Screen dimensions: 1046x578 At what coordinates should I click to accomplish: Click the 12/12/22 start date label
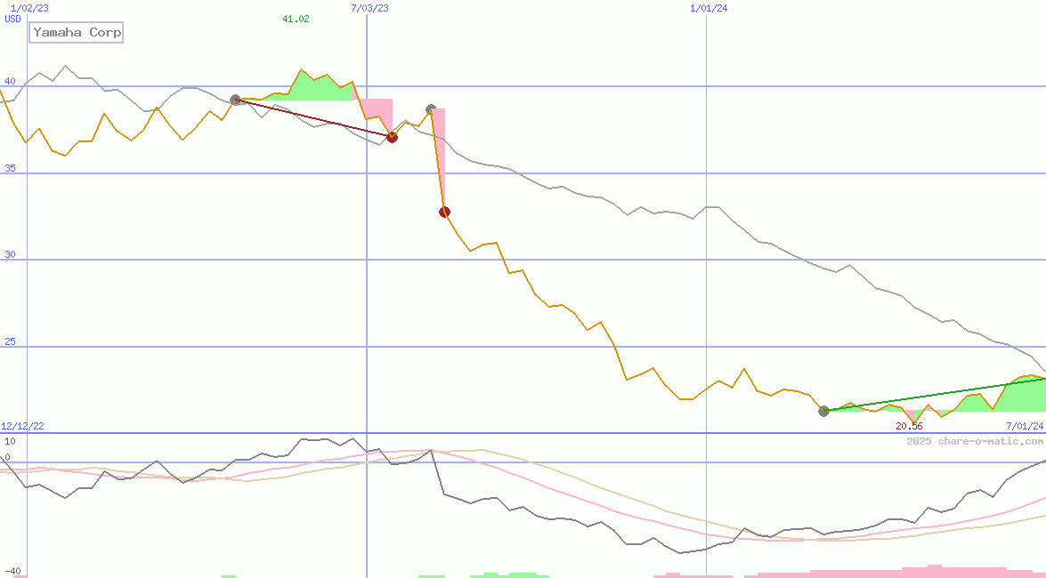coord(22,426)
